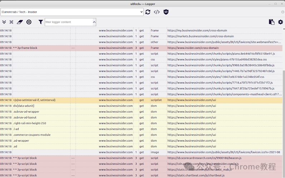Open logger settings gear icon
This screenshot has width=285, height=178.
click(280, 22)
